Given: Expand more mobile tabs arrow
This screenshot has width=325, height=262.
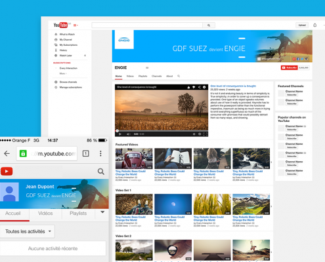Looking at the screenshot, I should pos(102,212).
